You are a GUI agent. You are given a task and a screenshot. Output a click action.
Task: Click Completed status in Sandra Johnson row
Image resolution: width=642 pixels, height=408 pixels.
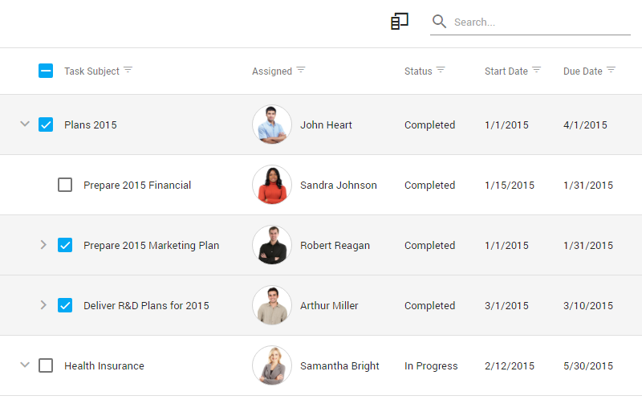[429, 186]
